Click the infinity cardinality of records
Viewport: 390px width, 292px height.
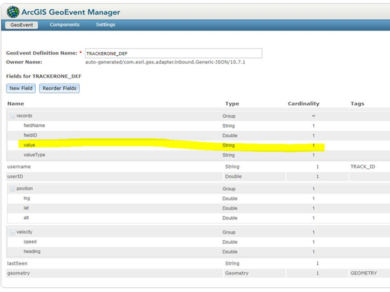(313, 116)
